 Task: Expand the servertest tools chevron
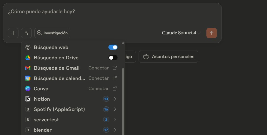click(115, 120)
